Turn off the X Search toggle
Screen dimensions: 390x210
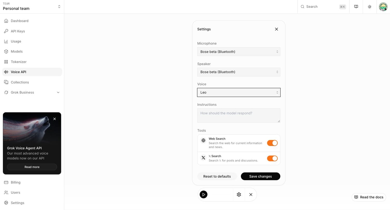[x=272, y=158]
